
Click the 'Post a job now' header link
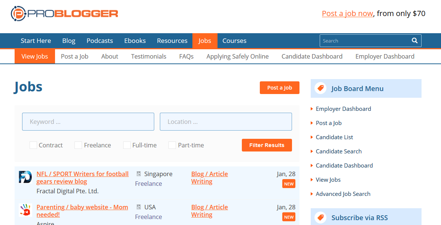(347, 13)
